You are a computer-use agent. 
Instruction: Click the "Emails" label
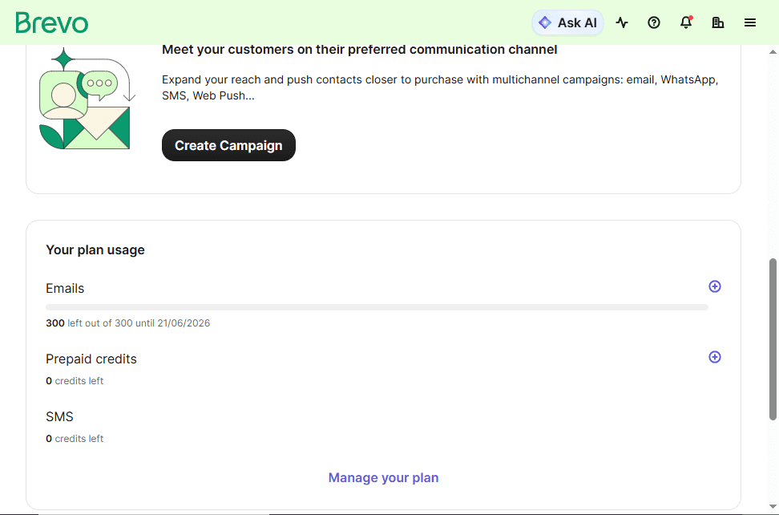(x=65, y=288)
